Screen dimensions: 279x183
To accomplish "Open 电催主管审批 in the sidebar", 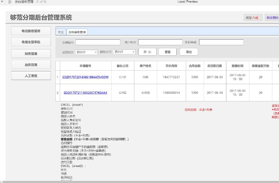I will [x=31, y=42].
